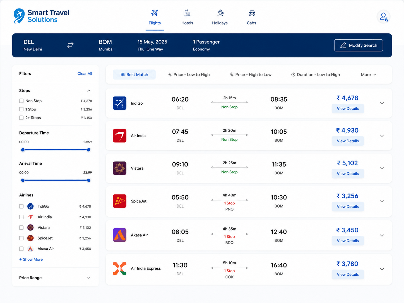Enable the Akasa Air airline checkbox

[x=21, y=249]
